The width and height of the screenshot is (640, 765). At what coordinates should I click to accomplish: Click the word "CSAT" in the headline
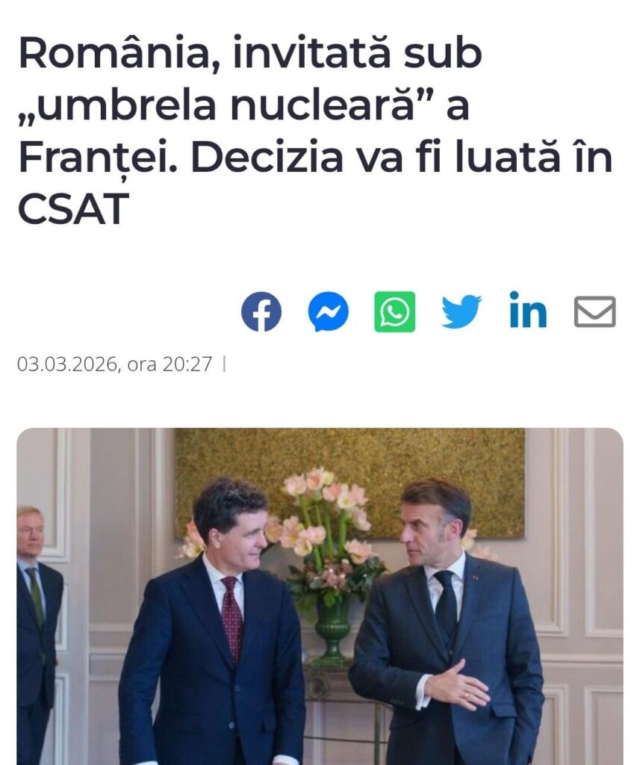point(73,208)
